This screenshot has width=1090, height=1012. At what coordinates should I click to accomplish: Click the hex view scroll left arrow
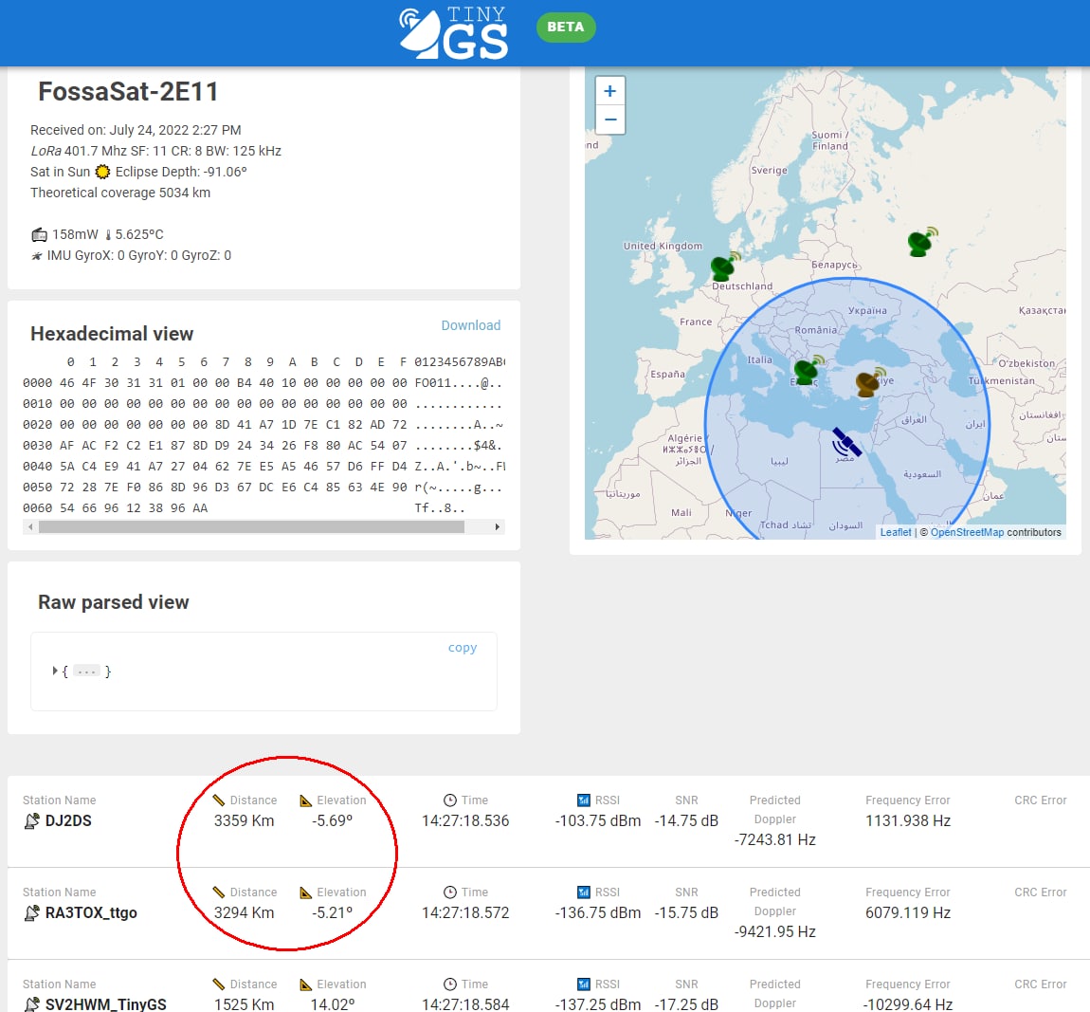pyautogui.click(x=30, y=526)
